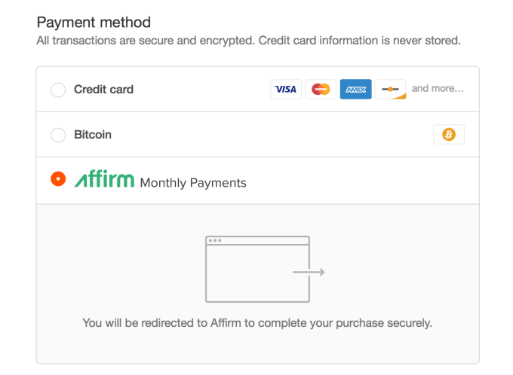Screen dimensions: 513x375
Task: Click the arrow in redirect illustration
Action: 309,272
